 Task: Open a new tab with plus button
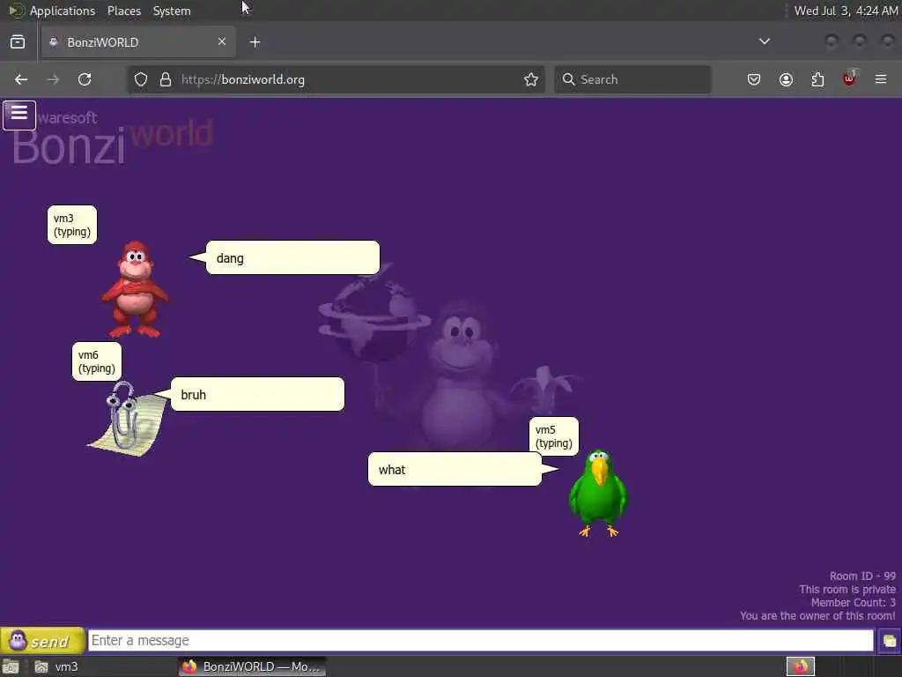point(255,42)
